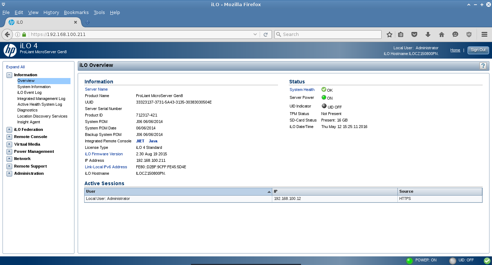Close the iLO browser tab
This screenshot has height=265, width=492.
76,22
